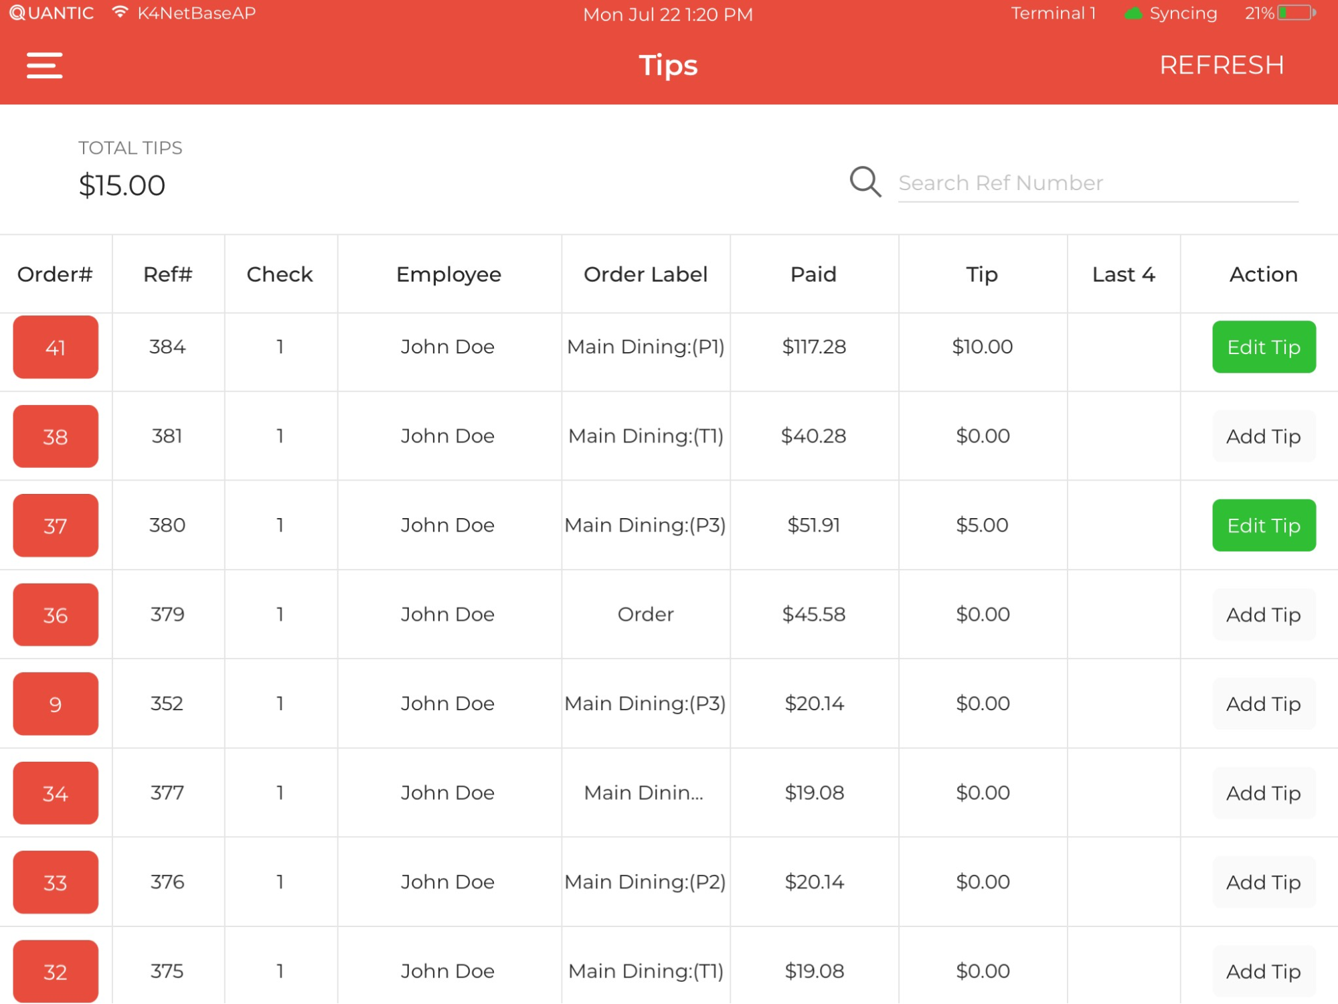Select order number badge 36
The width and height of the screenshot is (1338, 1004).
tap(56, 614)
